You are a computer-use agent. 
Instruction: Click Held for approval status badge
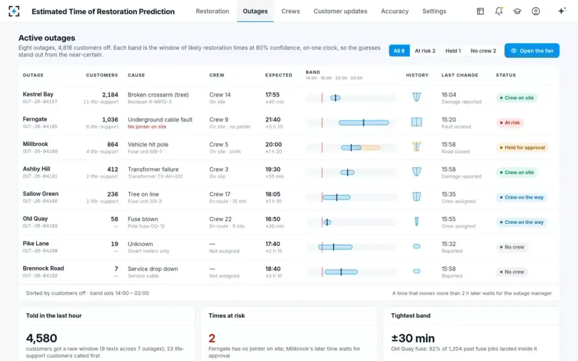tap(522, 148)
